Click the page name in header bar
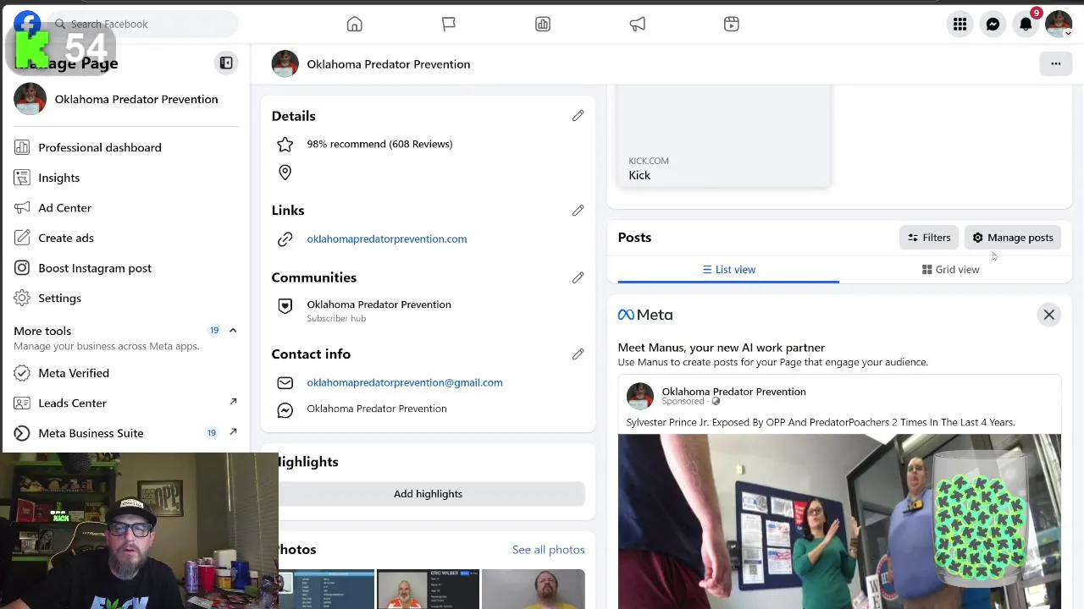The image size is (1084, 609). (388, 64)
